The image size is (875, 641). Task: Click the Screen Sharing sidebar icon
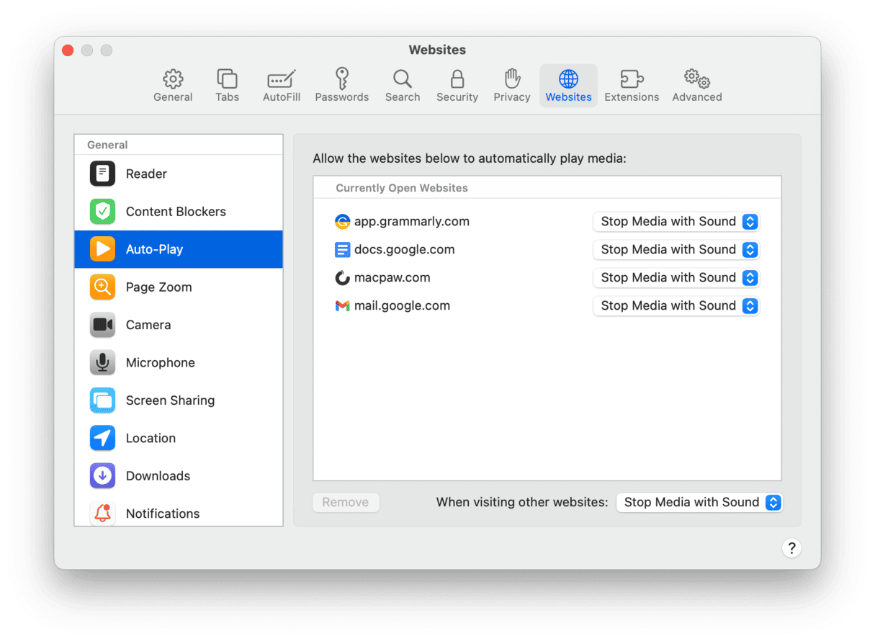[x=102, y=400]
